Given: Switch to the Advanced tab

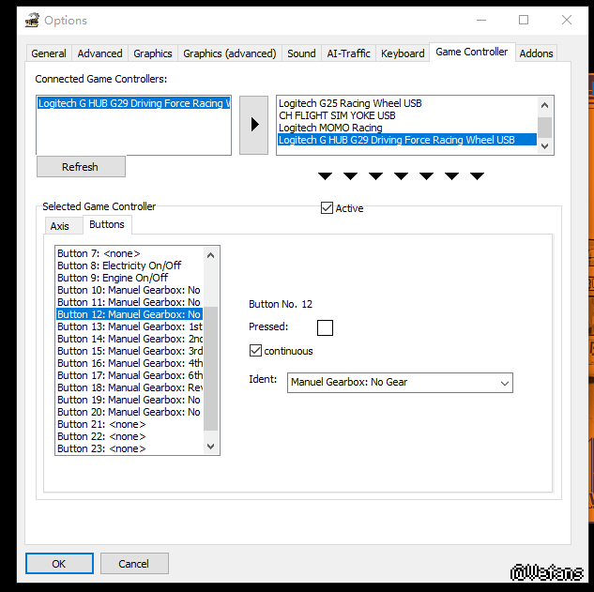Looking at the screenshot, I should pyautogui.click(x=99, y=53).
